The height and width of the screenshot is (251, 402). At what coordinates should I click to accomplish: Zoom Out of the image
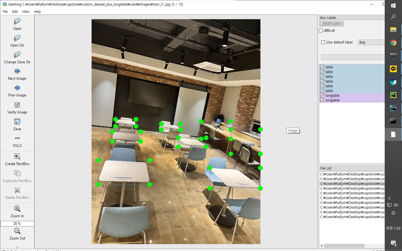coord(17,234)
